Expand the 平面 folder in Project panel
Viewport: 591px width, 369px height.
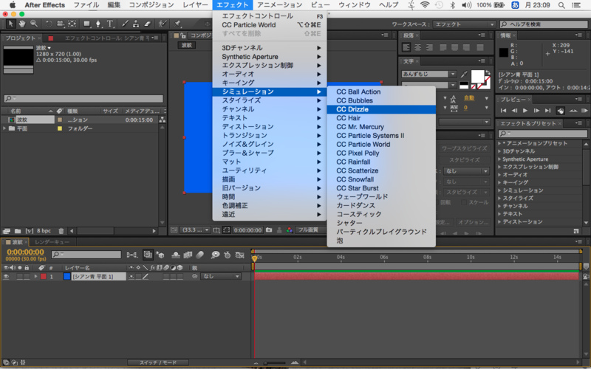pyautogui.click(x=4, y=128)
